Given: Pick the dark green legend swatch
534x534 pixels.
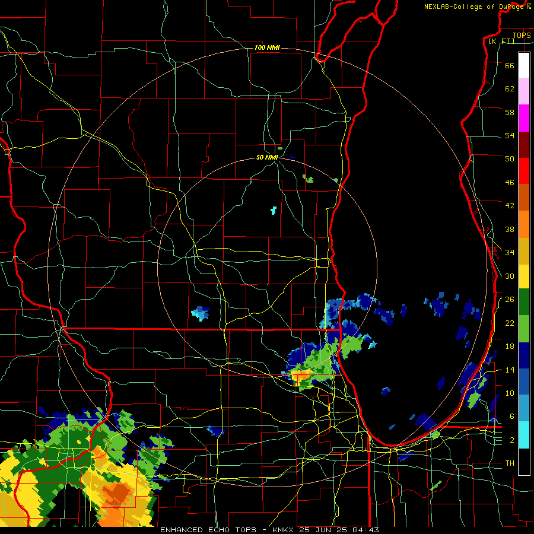Looking at the screenshot, I should [x=524, y=302].
